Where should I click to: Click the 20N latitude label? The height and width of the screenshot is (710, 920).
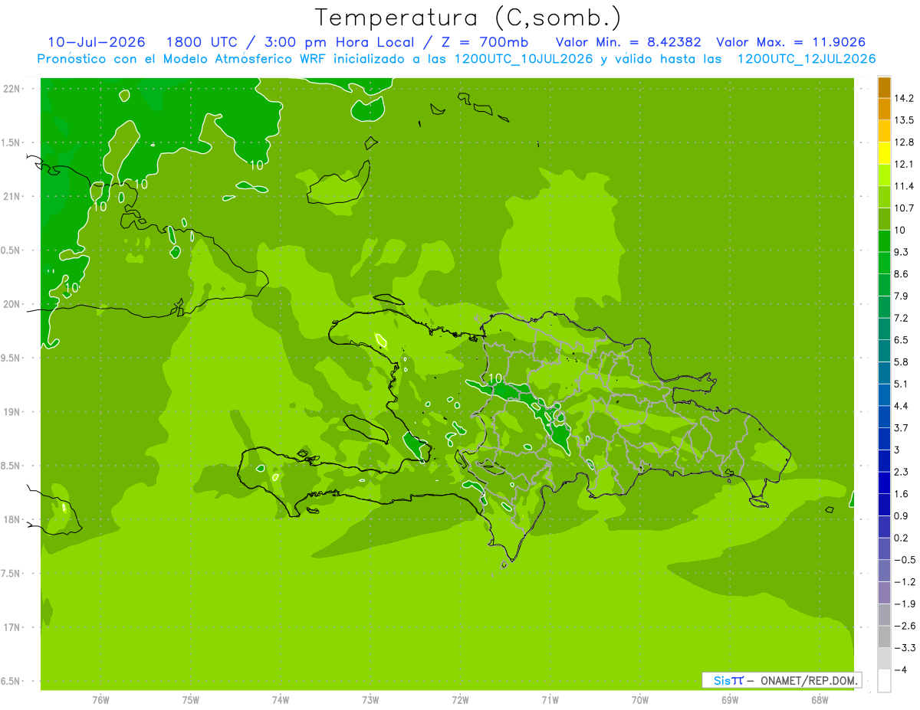click(x=11, y=304)
